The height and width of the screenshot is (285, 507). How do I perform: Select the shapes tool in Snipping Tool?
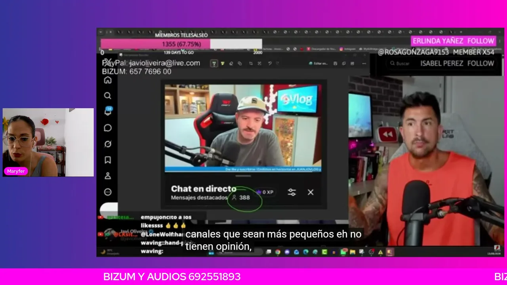coord(240,64)
